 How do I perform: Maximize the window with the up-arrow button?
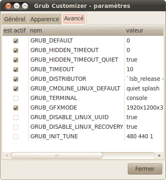25,6
